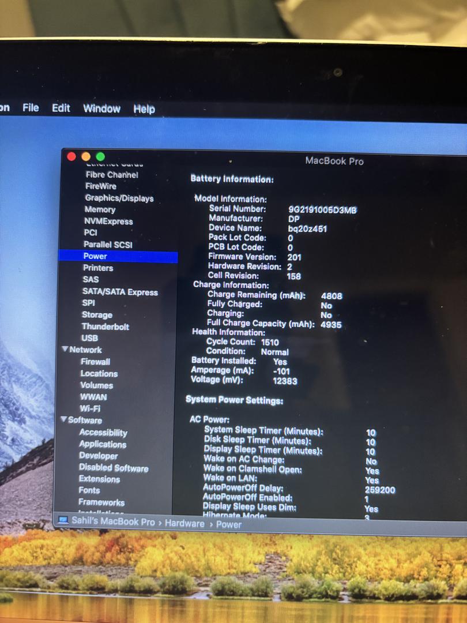Click the Wake on LAN label
Viewport: 467px width, 623px height.
coord(230,478)
